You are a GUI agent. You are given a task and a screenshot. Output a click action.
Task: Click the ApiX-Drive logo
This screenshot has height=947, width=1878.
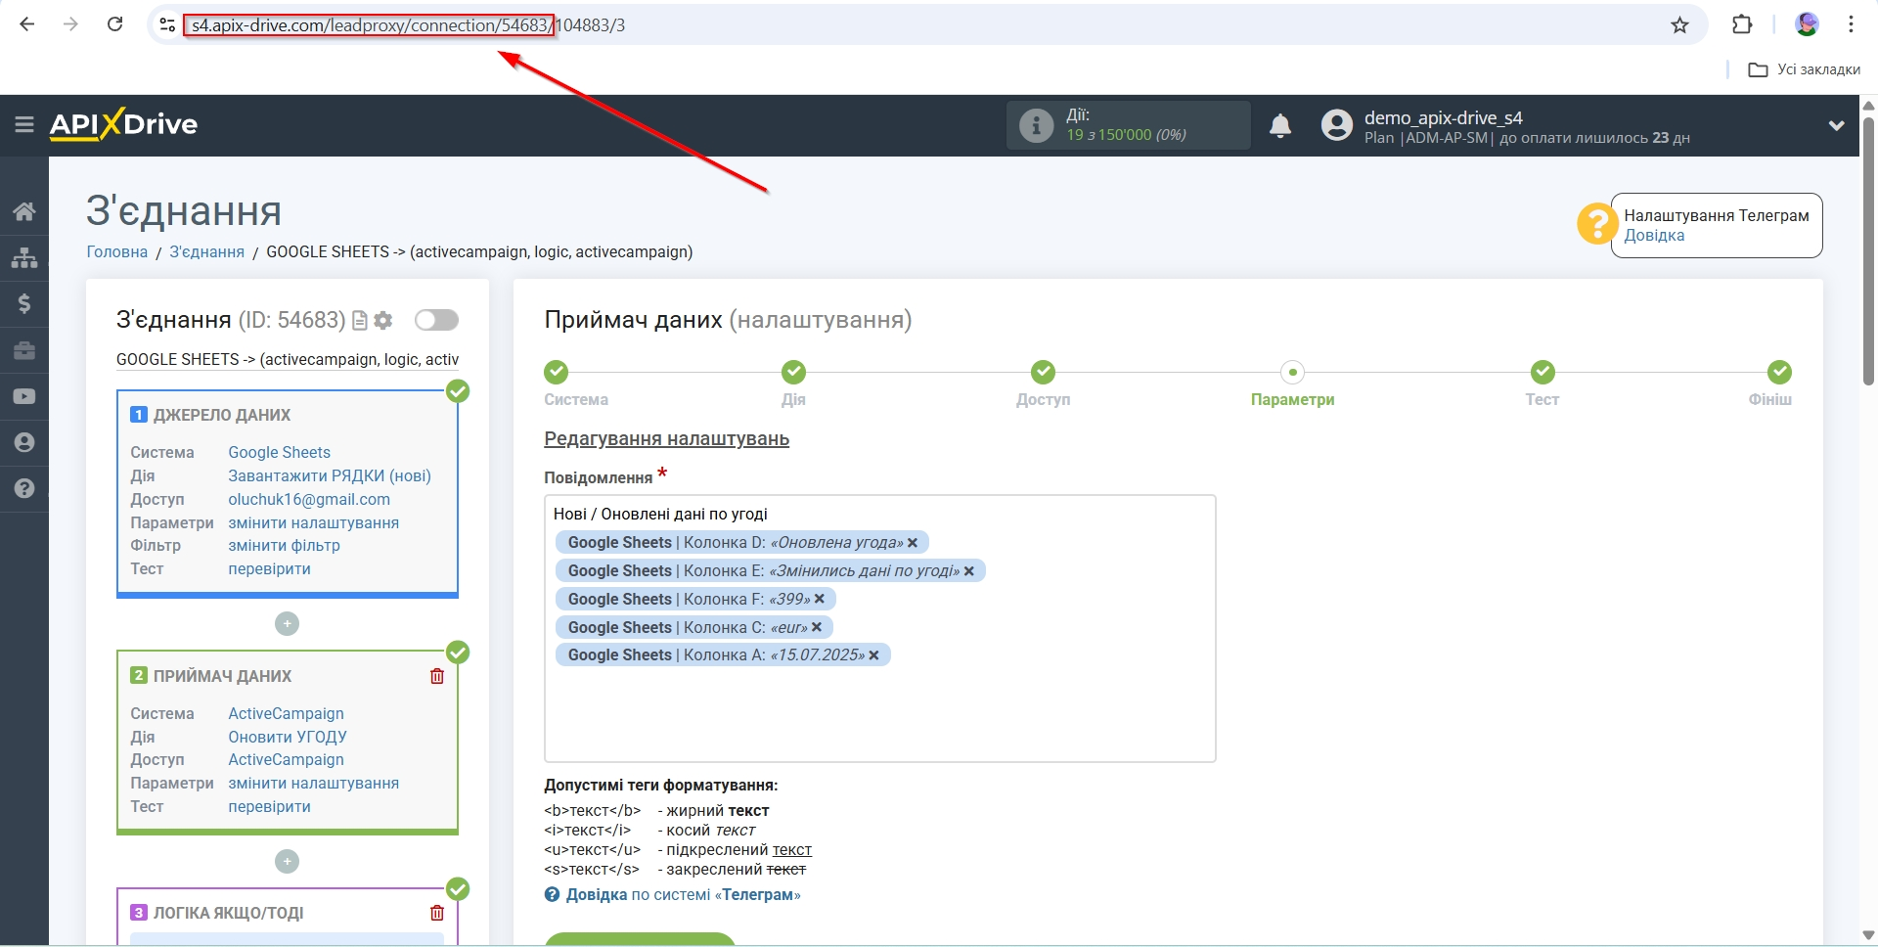(123, 124)
